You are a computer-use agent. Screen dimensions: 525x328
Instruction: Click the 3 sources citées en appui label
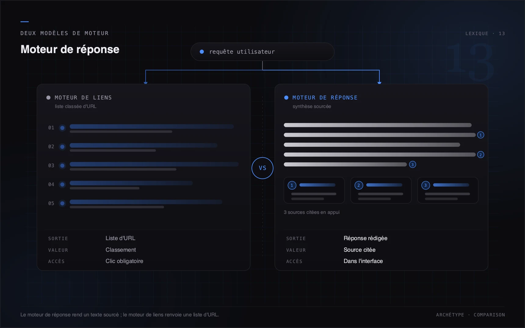312,212
